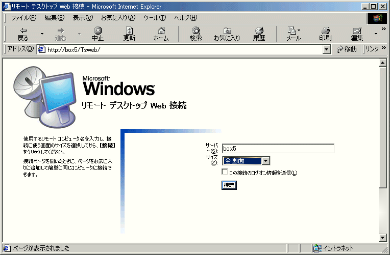Click the address bar URL field
This screenshot has width=390, height=255.
coord(184,49)
